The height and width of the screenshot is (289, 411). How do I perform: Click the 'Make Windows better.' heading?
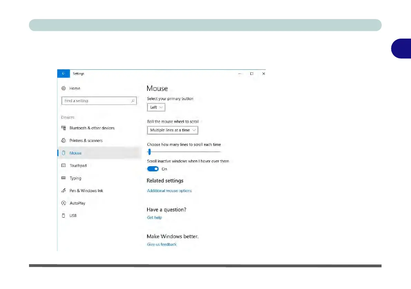coord(173,236)
